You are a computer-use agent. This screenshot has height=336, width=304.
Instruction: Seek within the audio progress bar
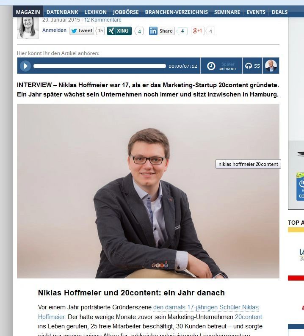tap(99, 66)
